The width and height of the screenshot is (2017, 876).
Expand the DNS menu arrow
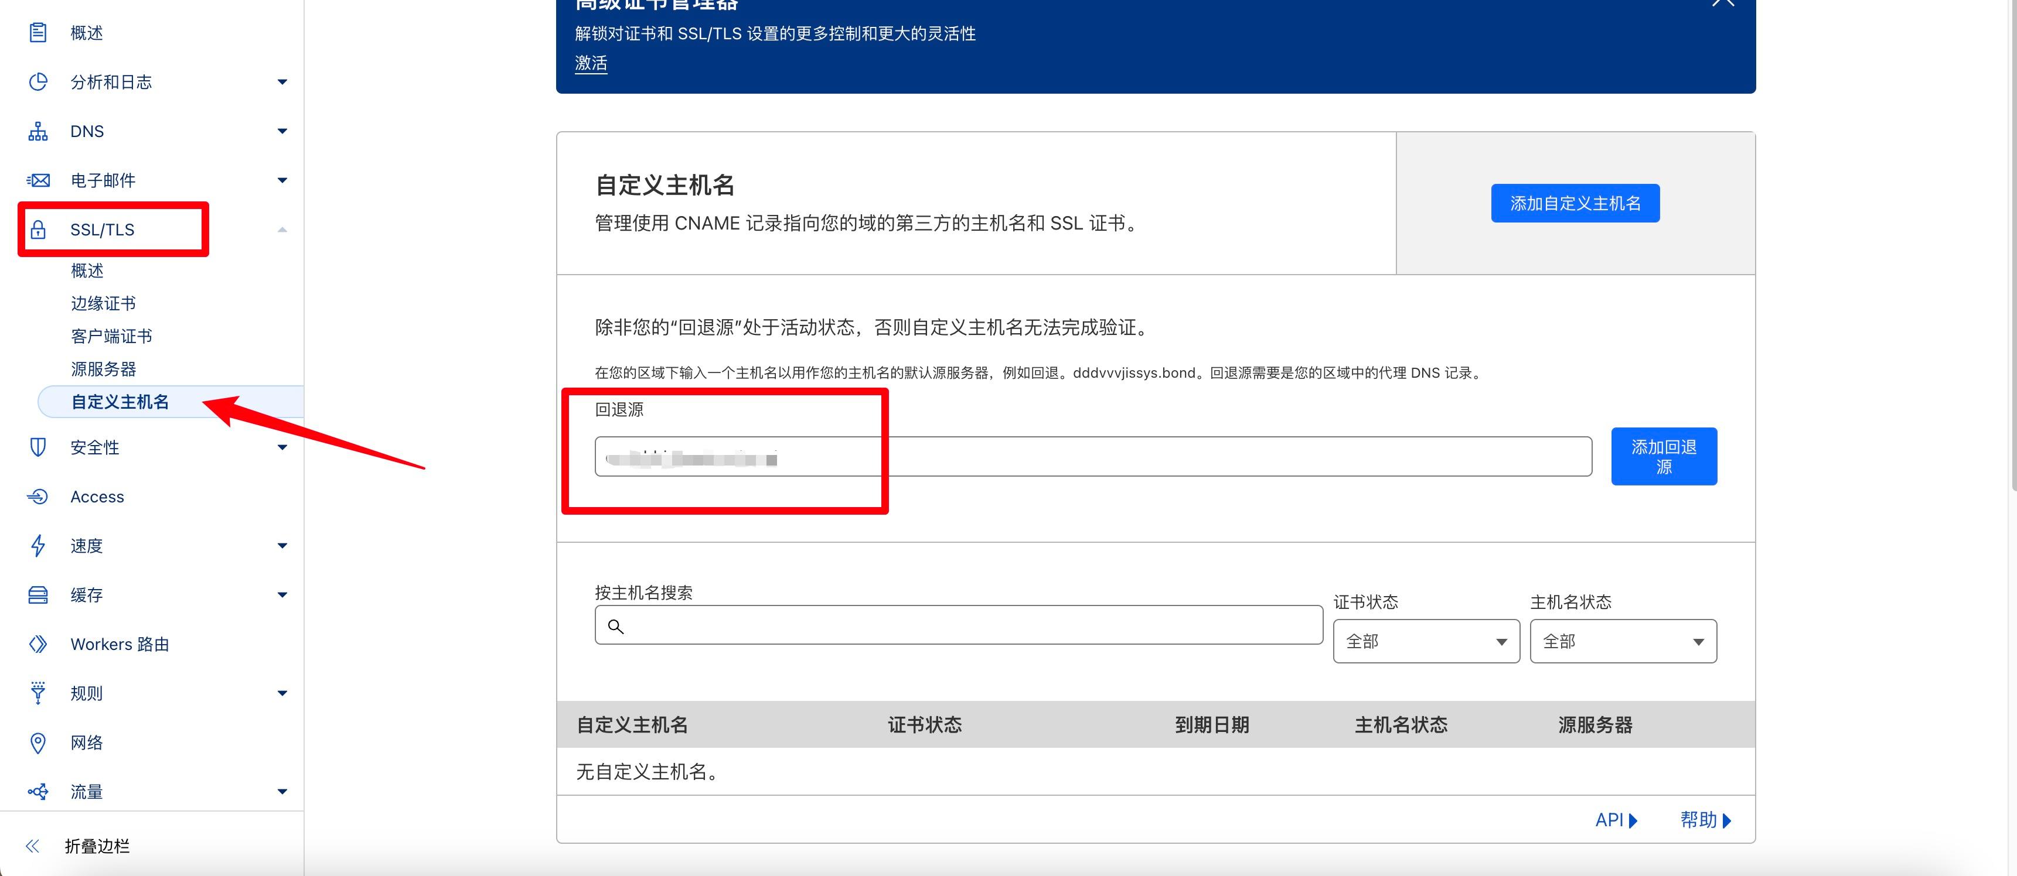point(282,131)
